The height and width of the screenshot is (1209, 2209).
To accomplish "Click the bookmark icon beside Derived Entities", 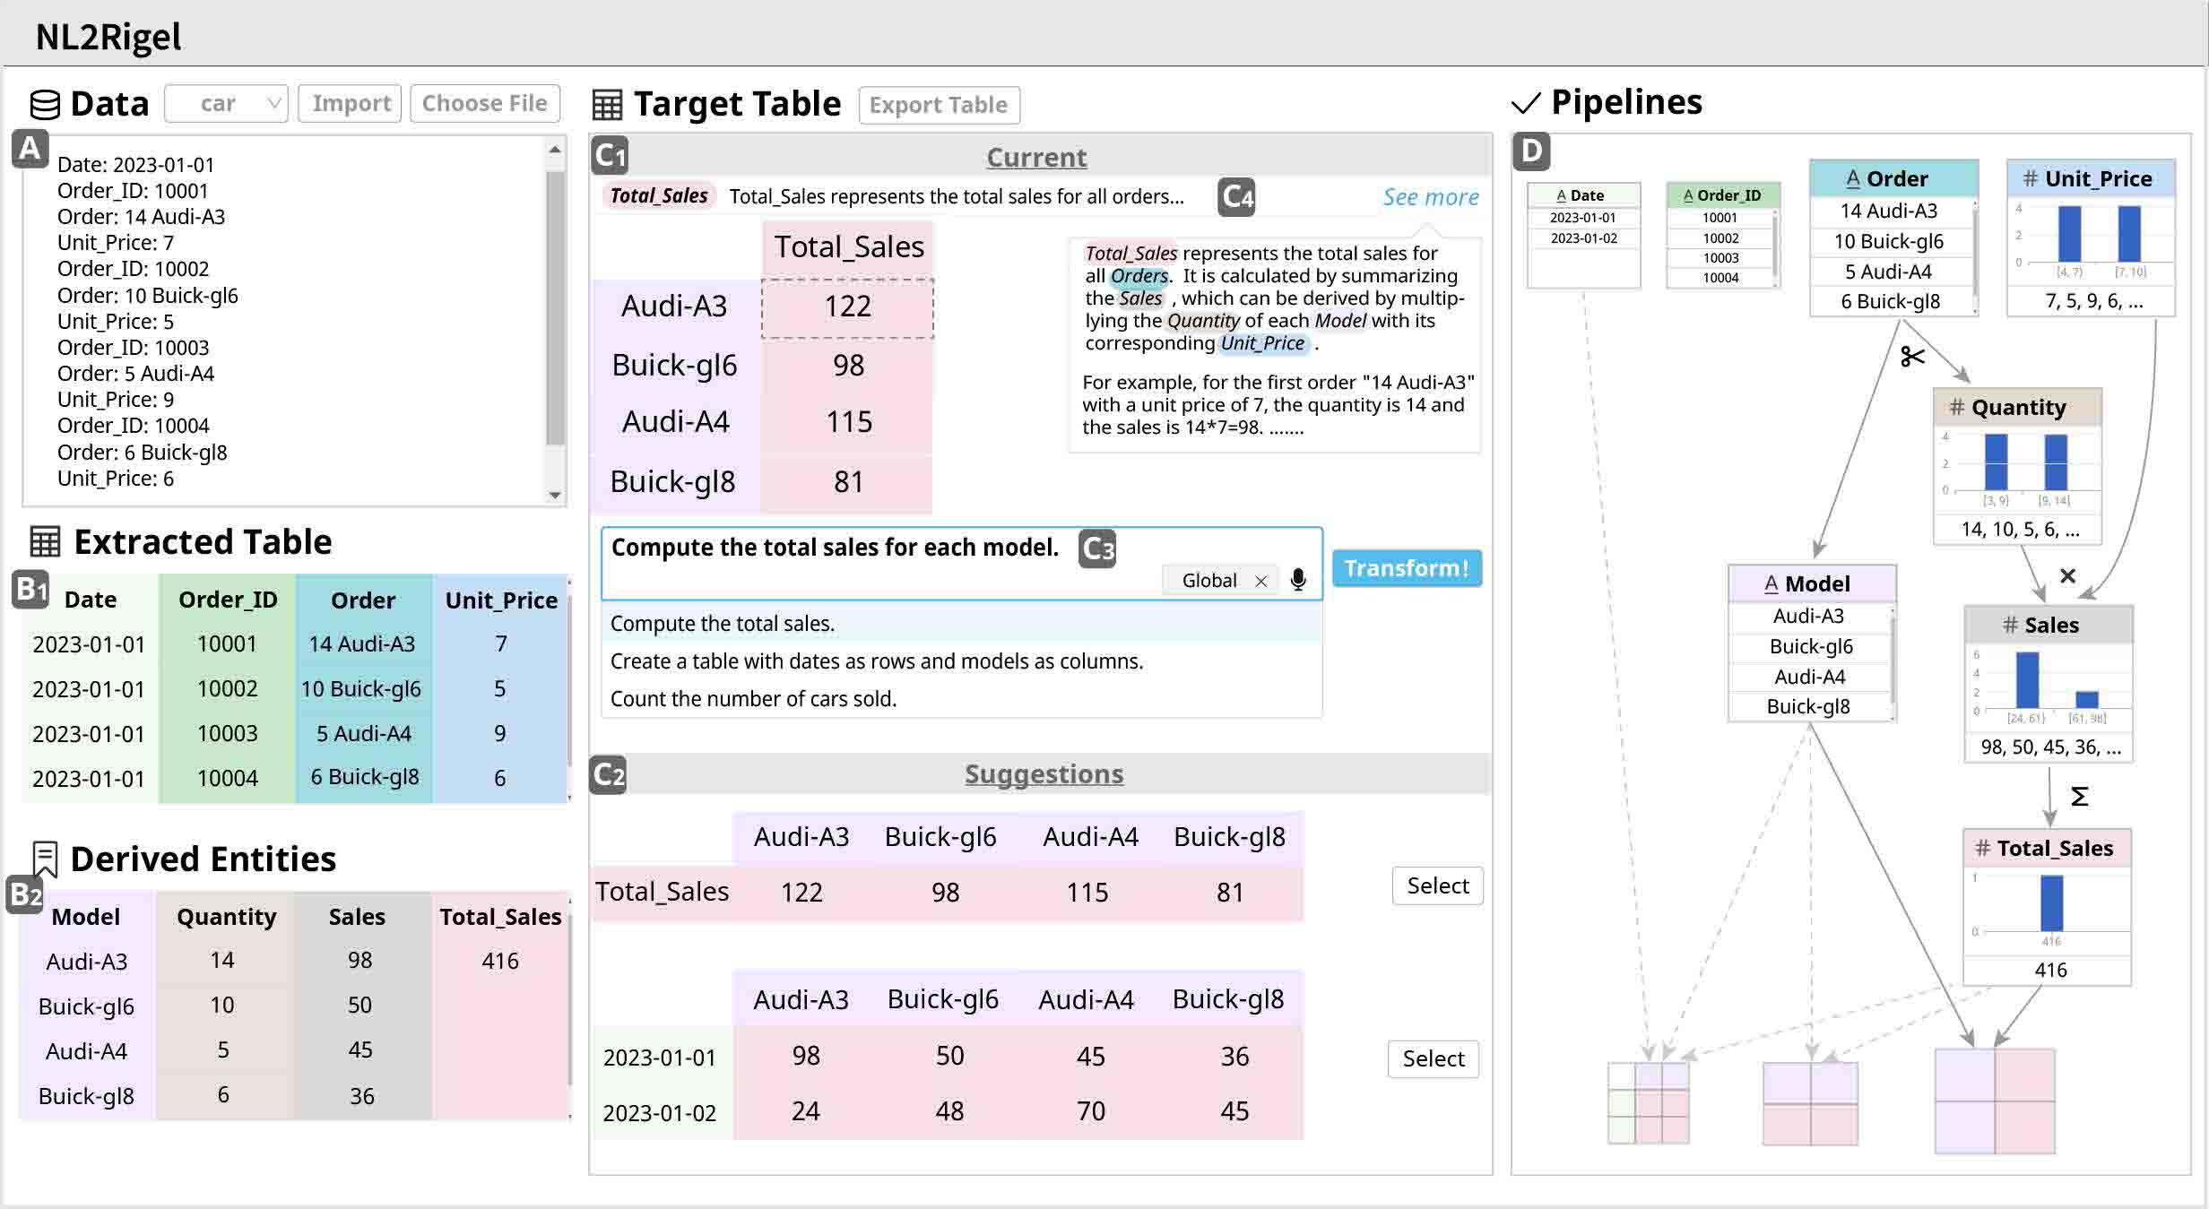I will [x=45, y=858].
